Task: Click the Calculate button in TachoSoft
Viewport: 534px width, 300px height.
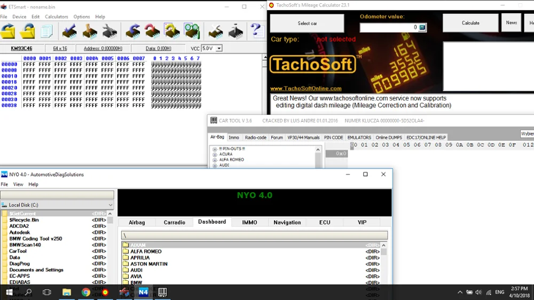Action: [470, 23]
